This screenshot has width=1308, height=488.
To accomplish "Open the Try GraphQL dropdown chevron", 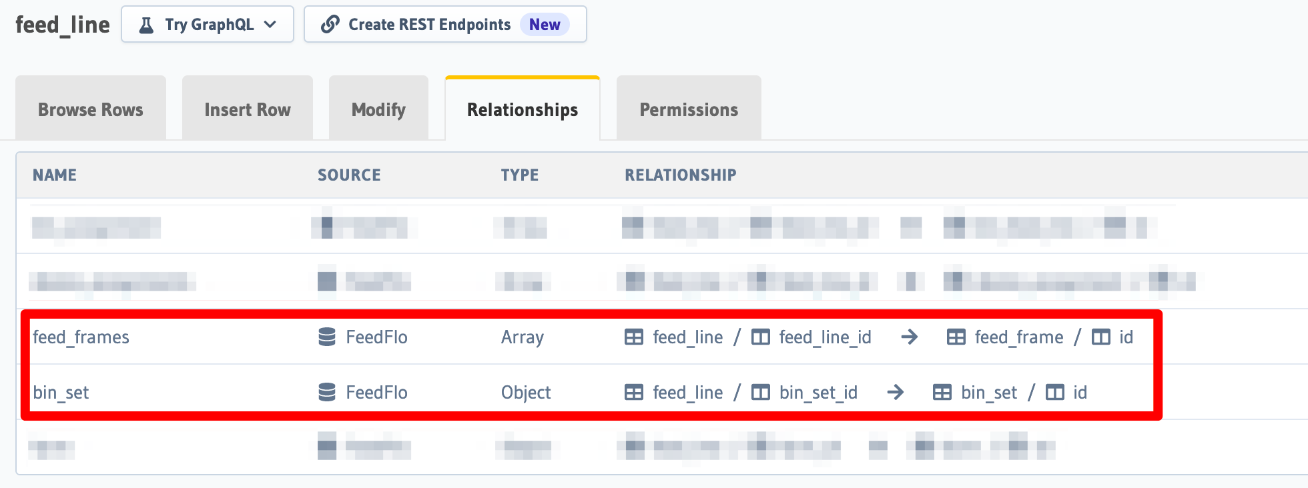I will pyautogui.click(x=270, y=24).
